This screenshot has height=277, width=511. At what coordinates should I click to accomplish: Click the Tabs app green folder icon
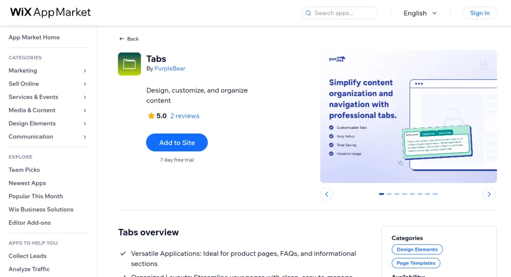129,64
